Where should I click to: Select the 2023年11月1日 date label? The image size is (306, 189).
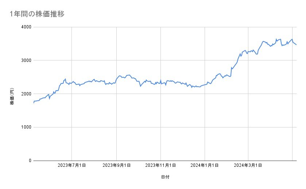[161, 165]
